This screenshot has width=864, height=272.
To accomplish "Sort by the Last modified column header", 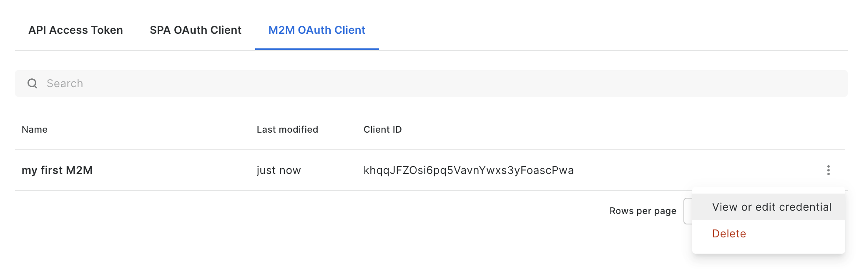I will click(287, 129).
